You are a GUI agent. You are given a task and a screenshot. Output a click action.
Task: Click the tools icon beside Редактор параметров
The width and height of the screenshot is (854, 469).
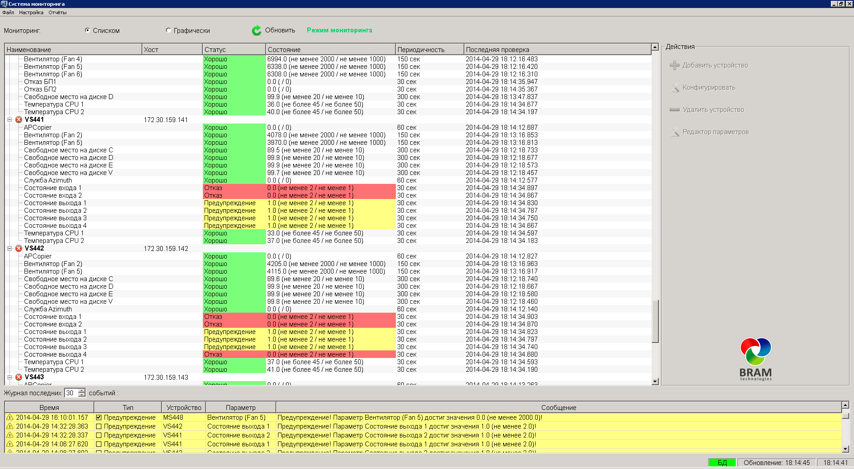click(x=675, y=132)
